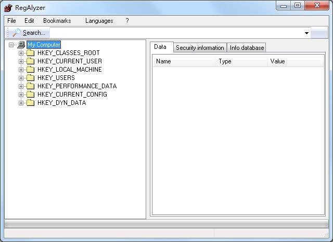
Task: Expand the HKEY_LOCAL_MACHINE node
Action: [x=21, y=70]
